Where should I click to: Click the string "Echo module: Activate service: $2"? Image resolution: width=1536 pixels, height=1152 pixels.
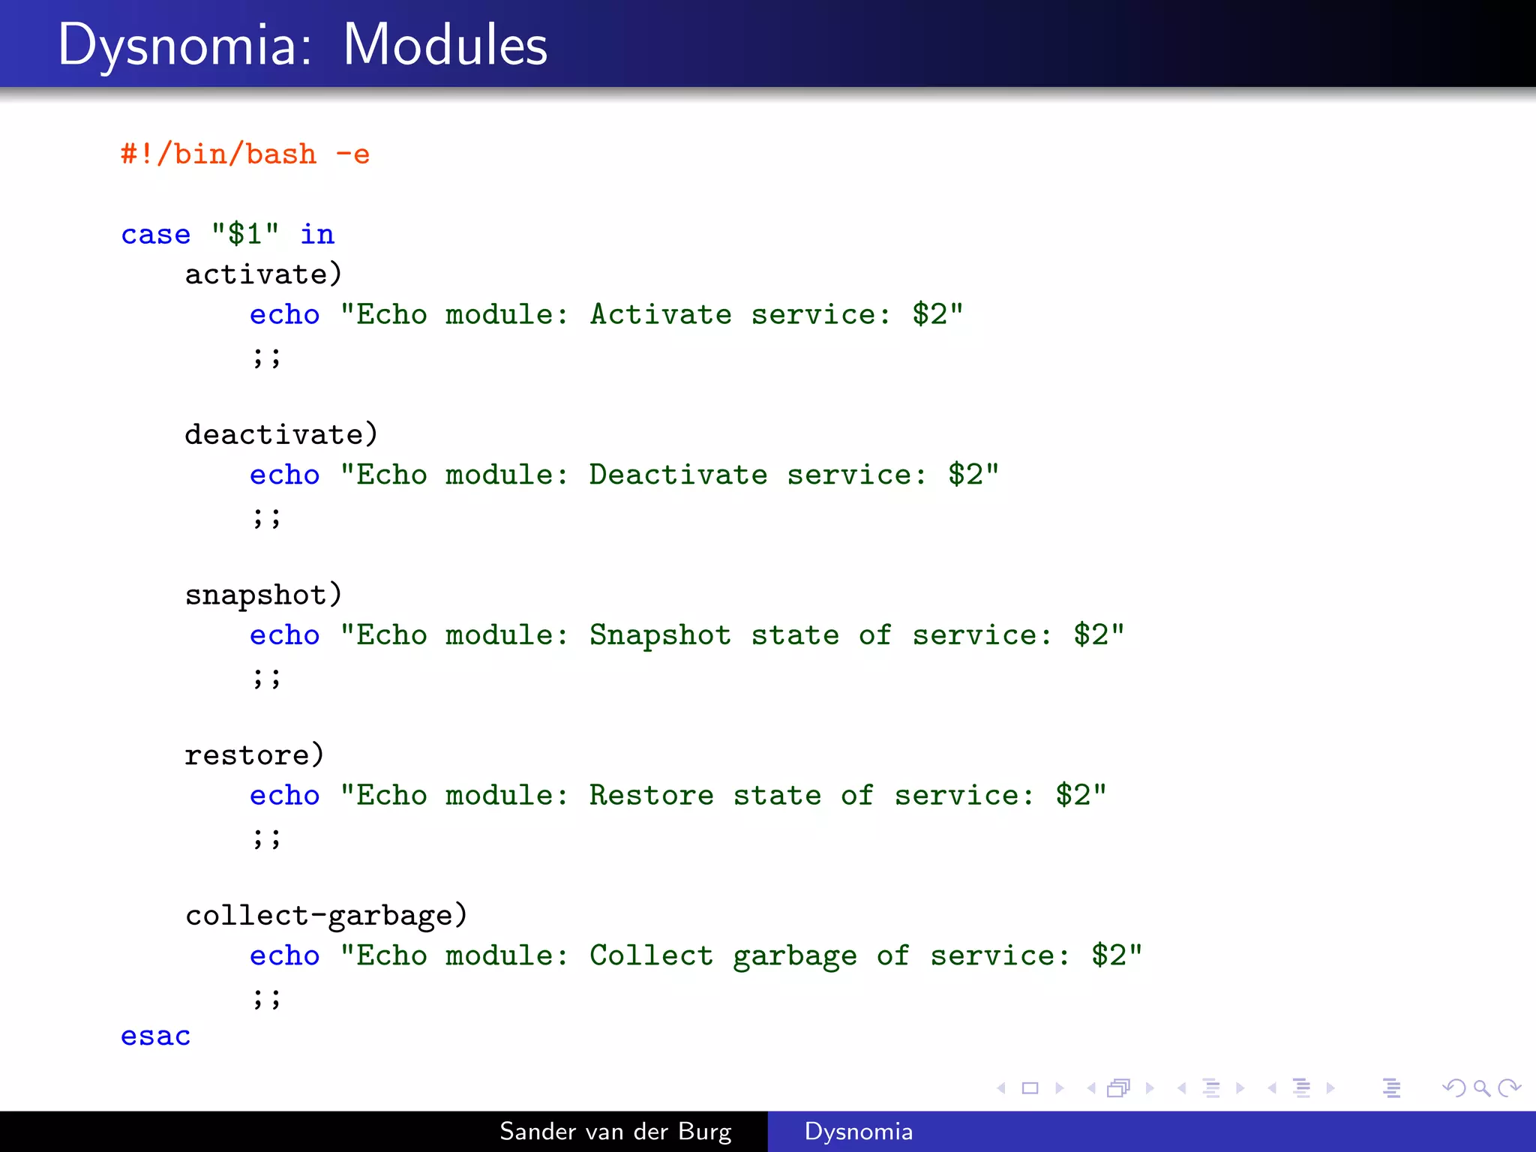click(652, 313)
